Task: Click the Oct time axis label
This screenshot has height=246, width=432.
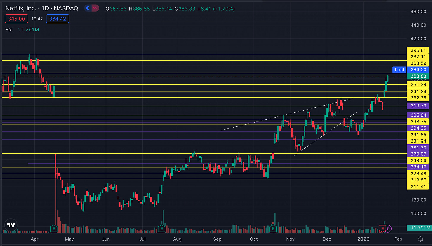Action: pyautogui.click(x=254, y=239)
